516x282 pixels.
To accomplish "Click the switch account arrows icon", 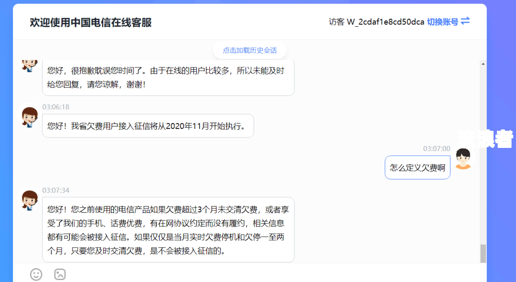I will [465, 21].
